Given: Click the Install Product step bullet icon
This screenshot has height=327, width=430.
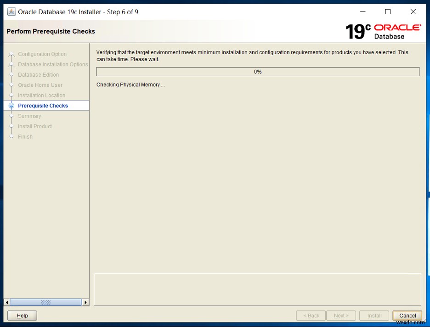Looking at the screenshot, I should [x=11, y=126].
